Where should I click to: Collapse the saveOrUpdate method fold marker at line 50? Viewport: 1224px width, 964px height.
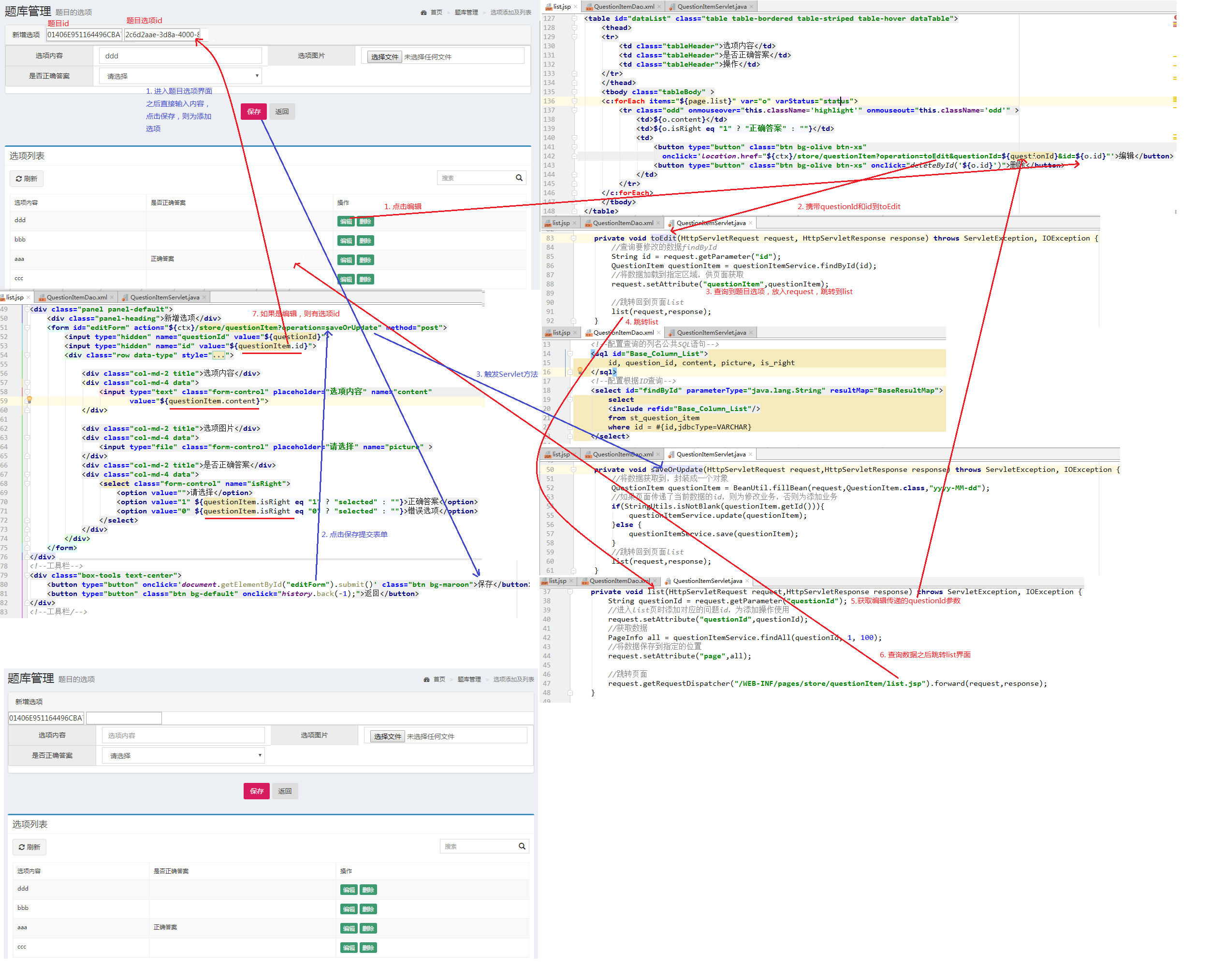573,469
